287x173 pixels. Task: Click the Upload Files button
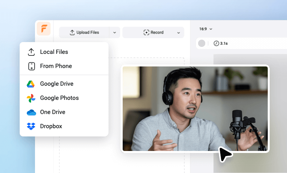point(84,32)
